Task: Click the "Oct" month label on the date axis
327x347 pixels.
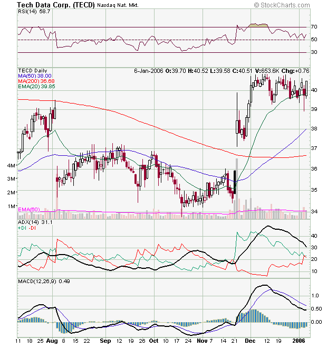Action: pos(154,341)
